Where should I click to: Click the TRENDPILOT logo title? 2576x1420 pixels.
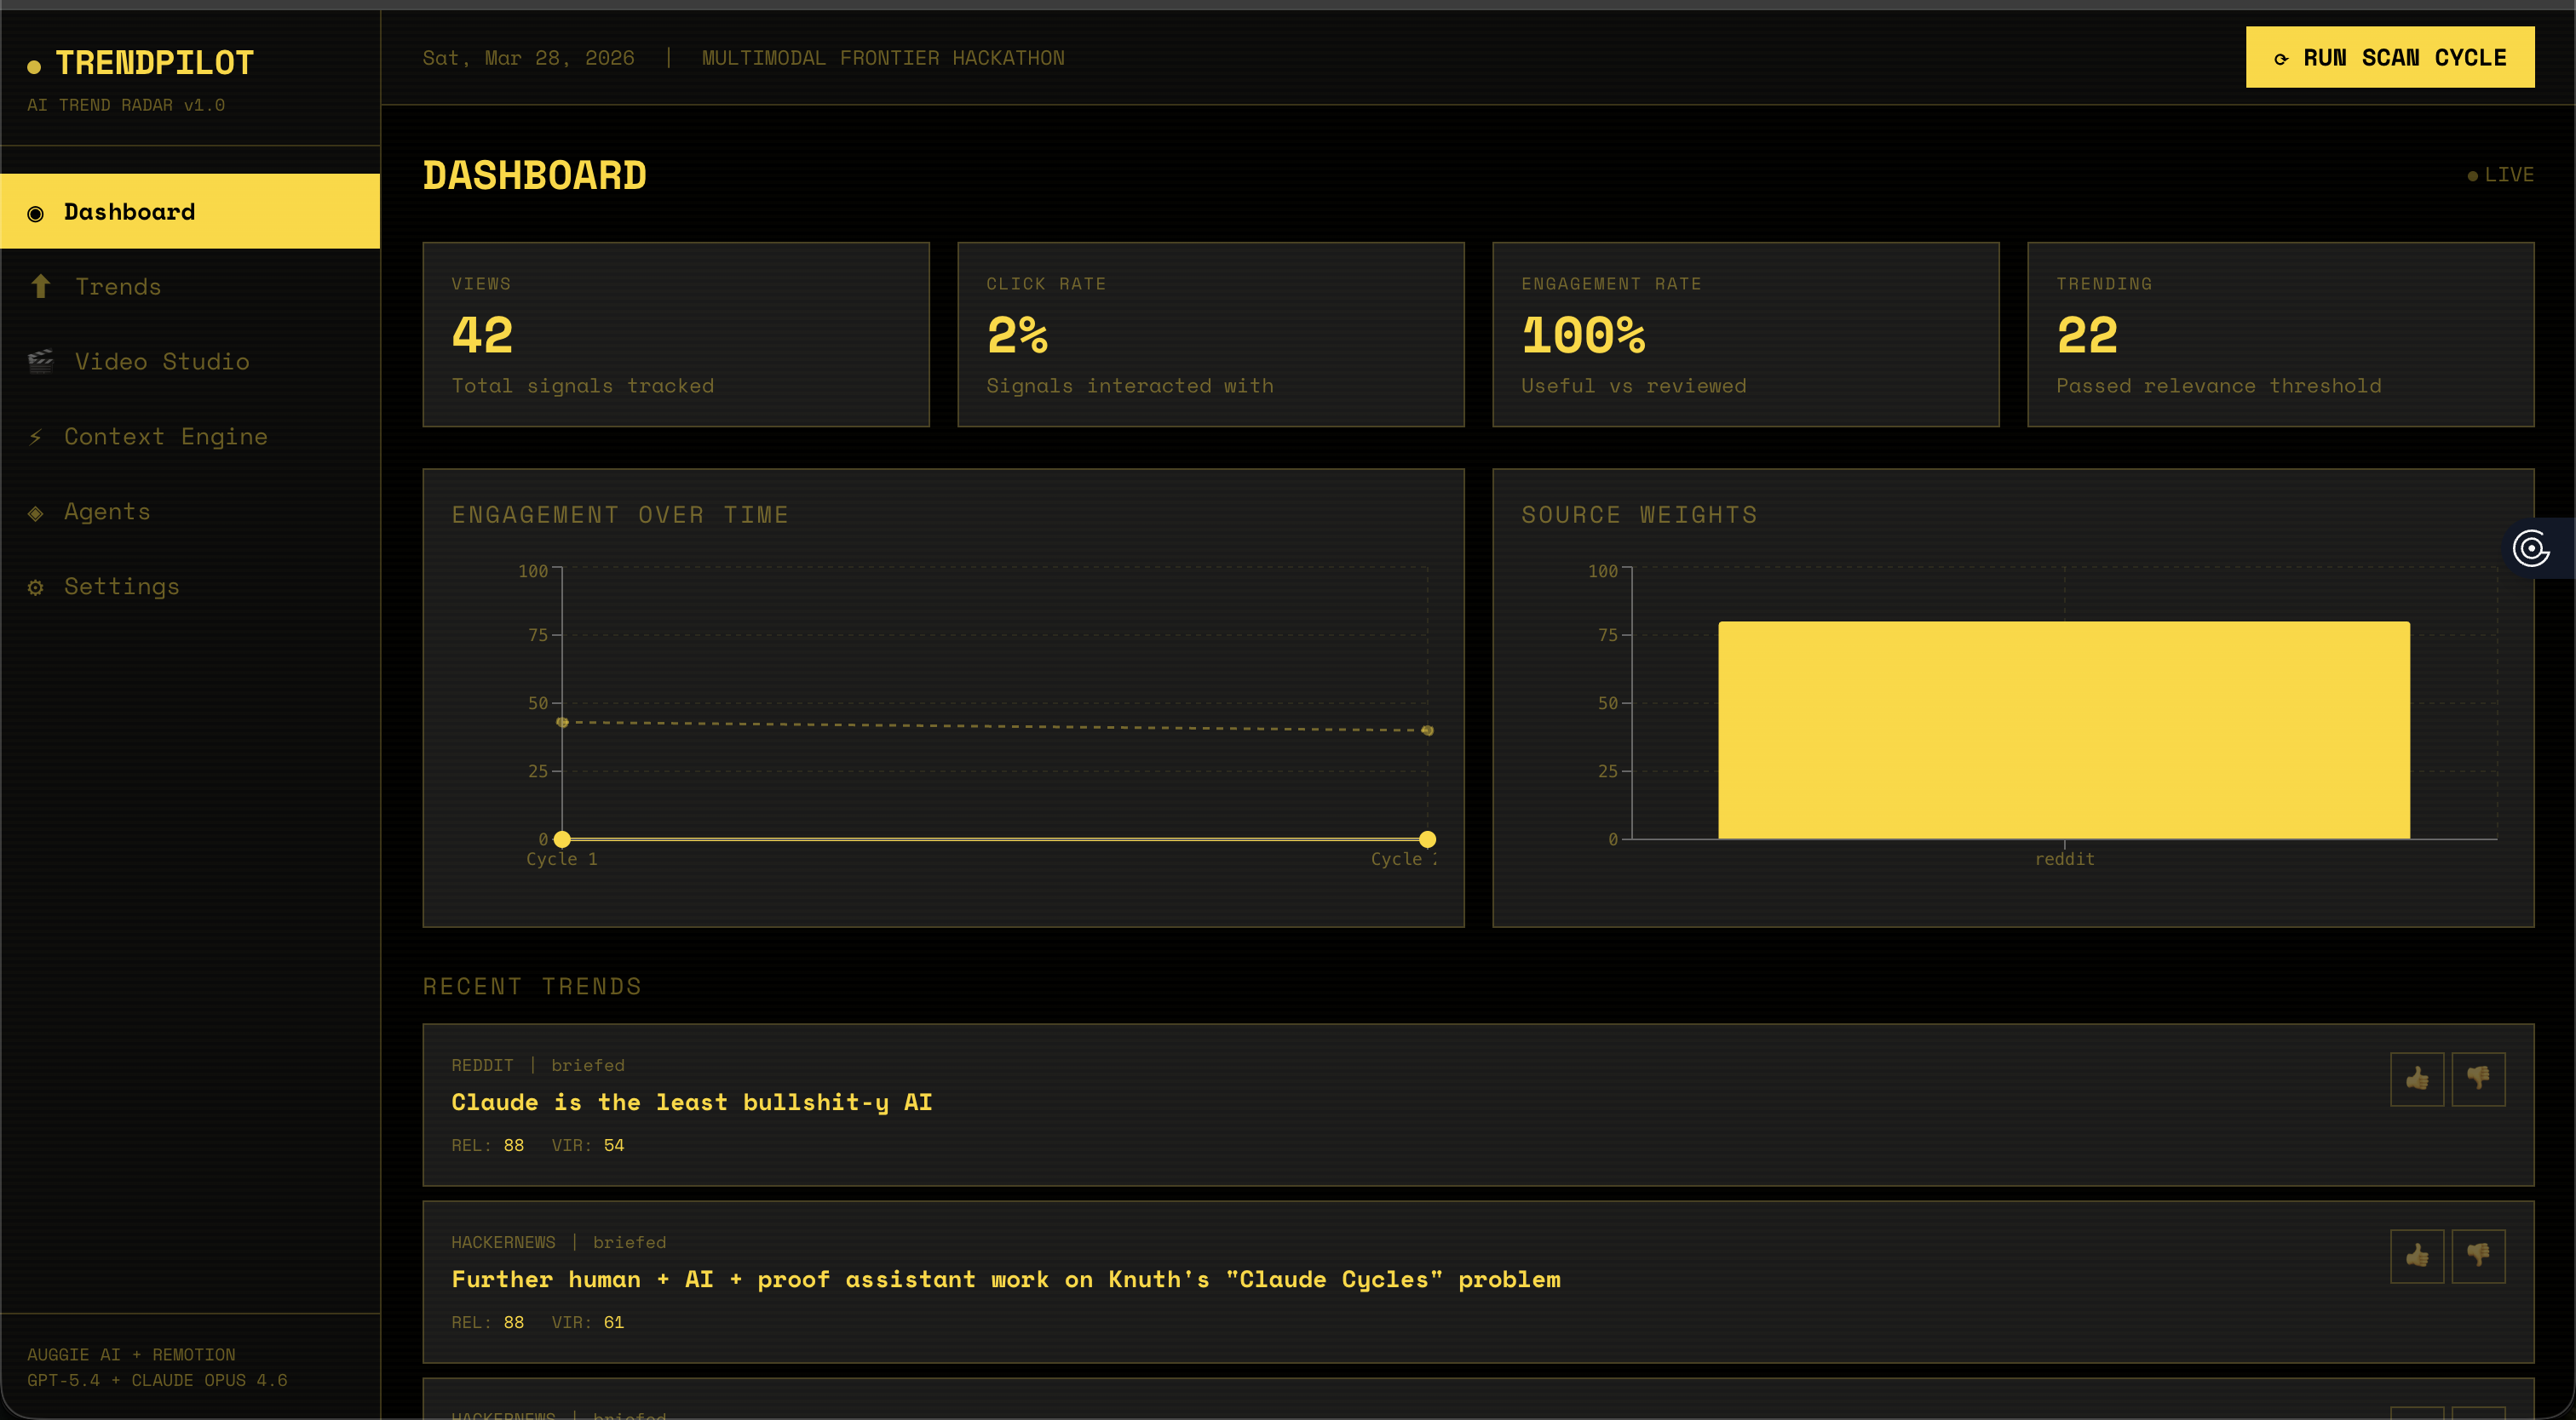[x=154, y=63]
